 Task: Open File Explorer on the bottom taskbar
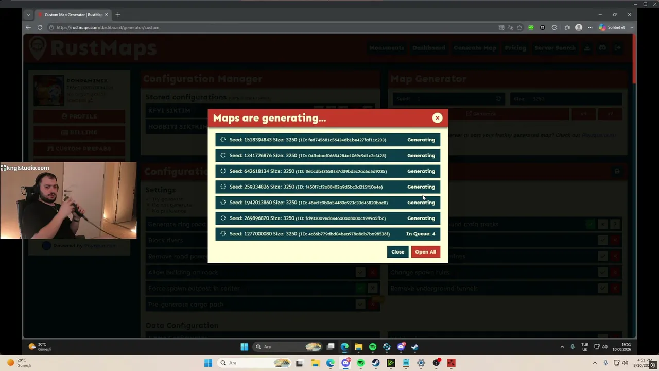coord(315,363)
